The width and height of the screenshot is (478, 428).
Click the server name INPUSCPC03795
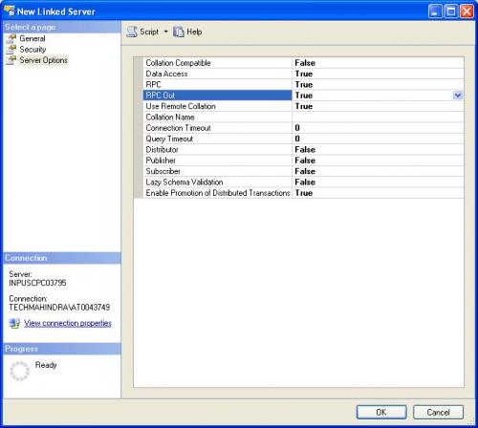coord(37,283)
